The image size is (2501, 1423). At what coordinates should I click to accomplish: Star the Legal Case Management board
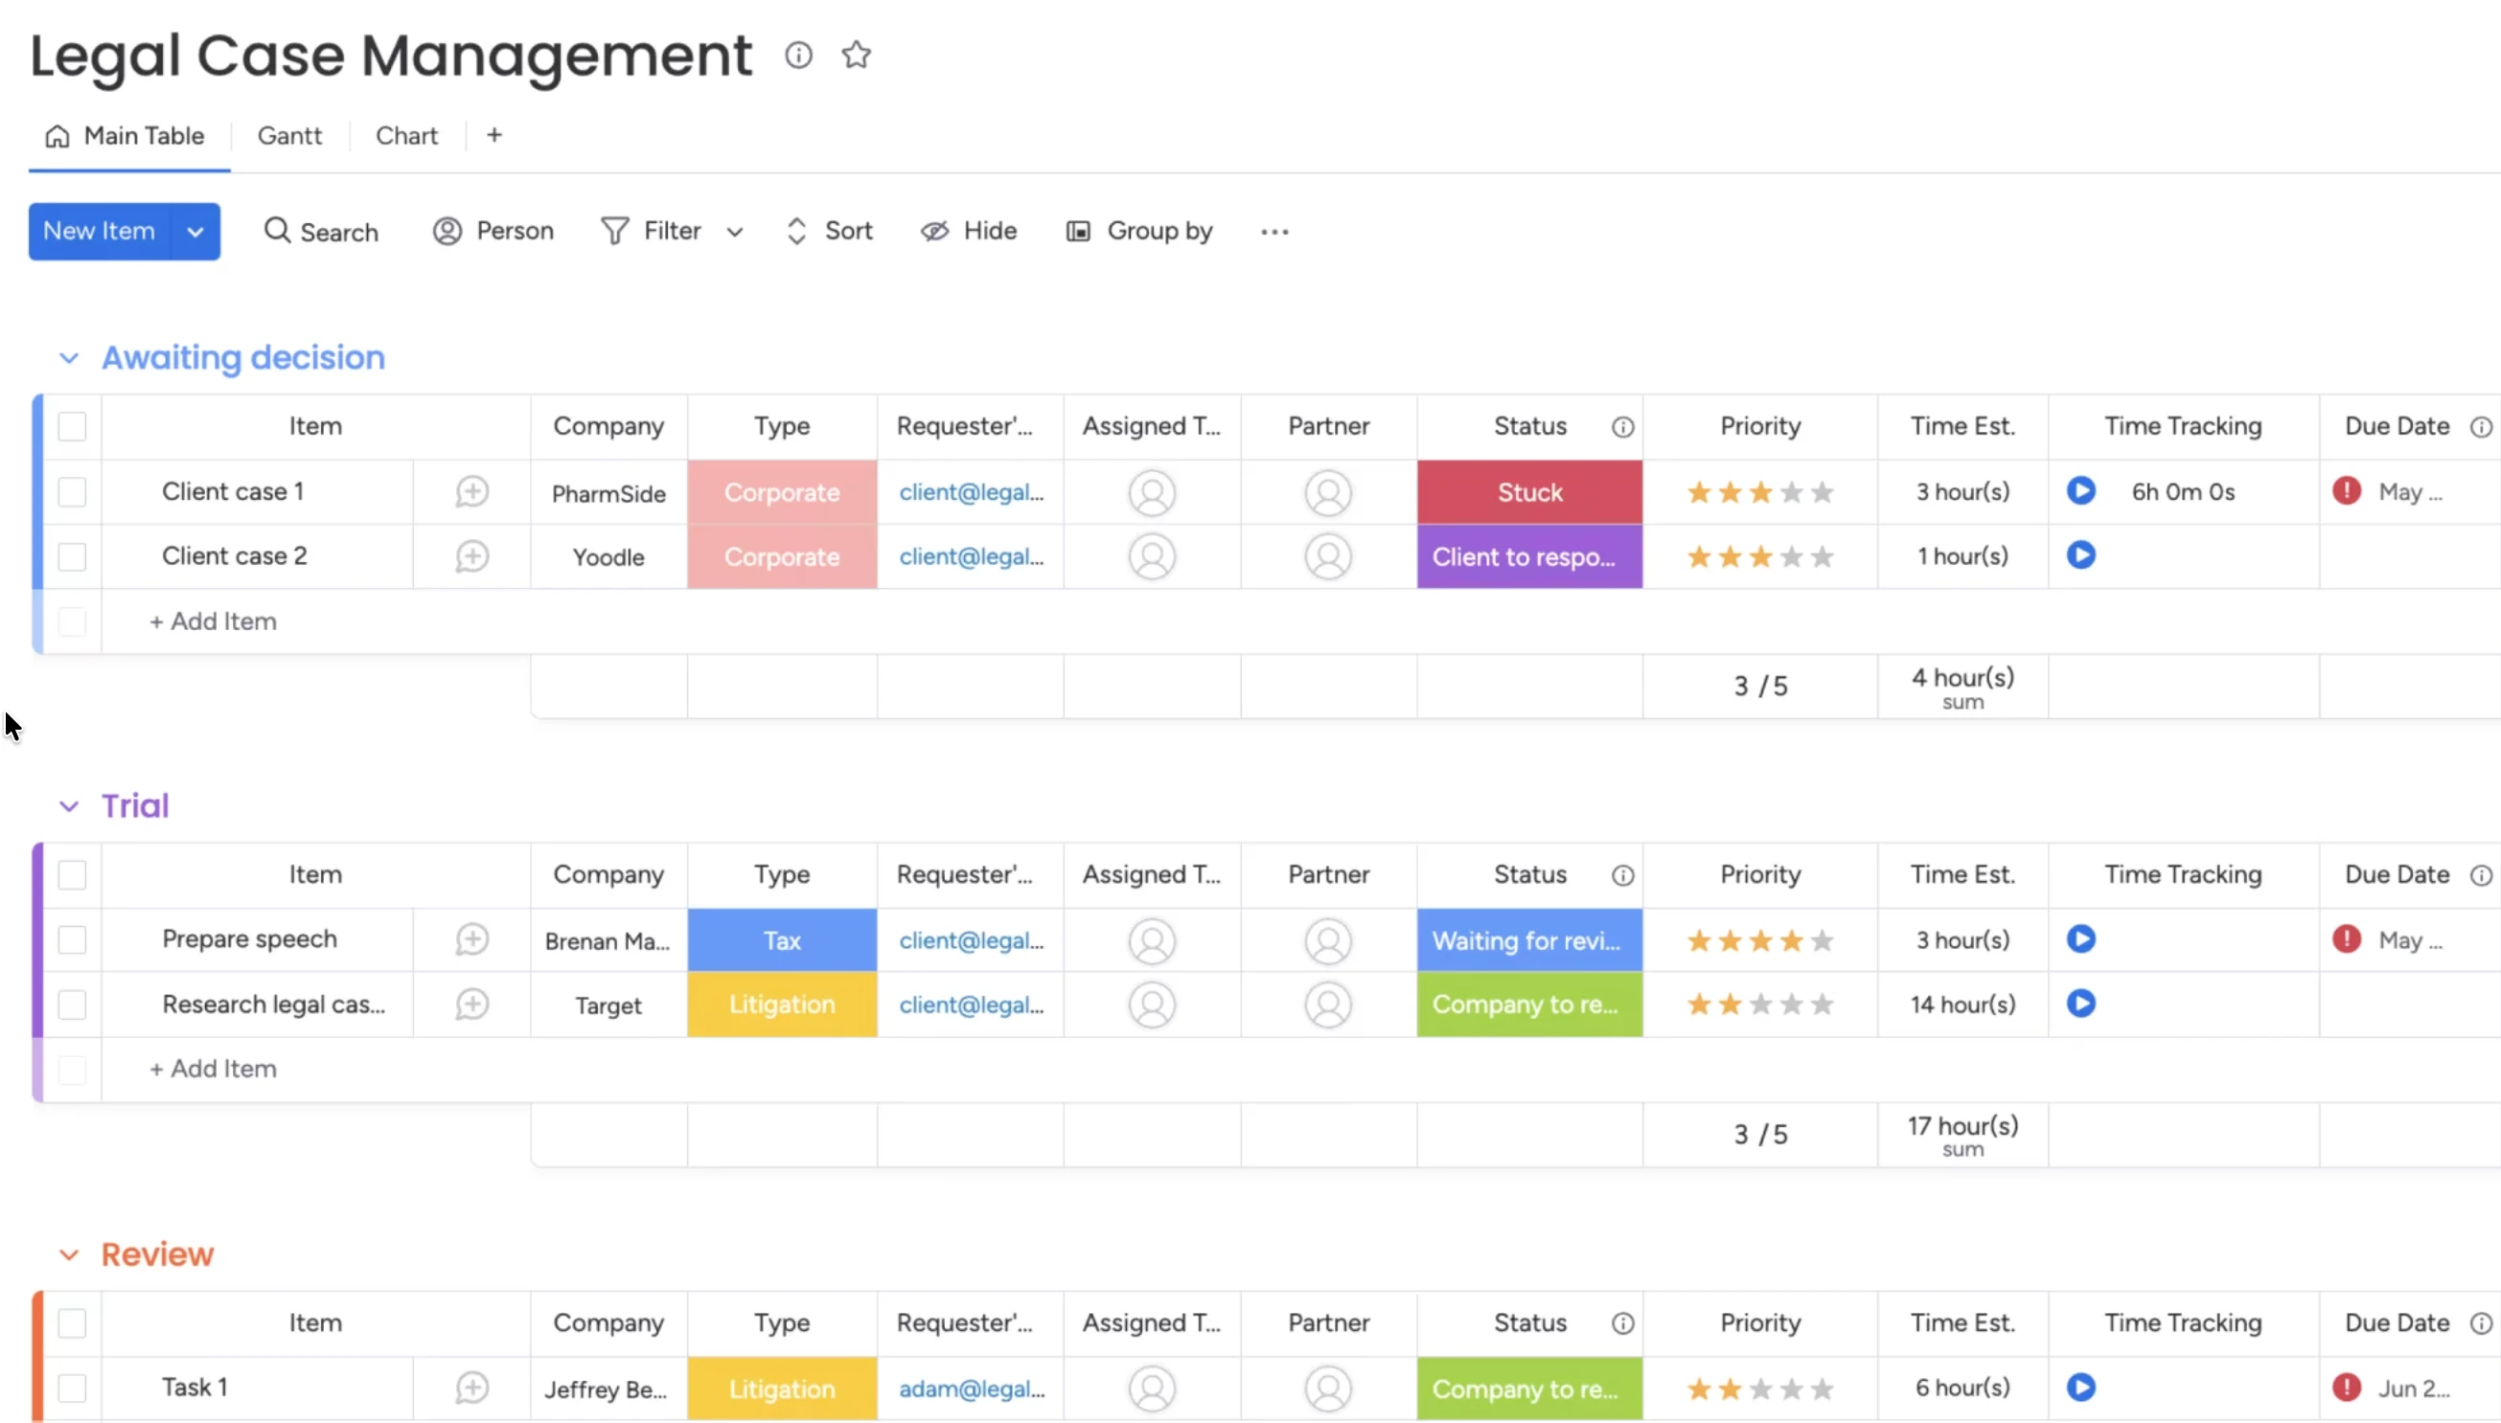tap(856, 55)
